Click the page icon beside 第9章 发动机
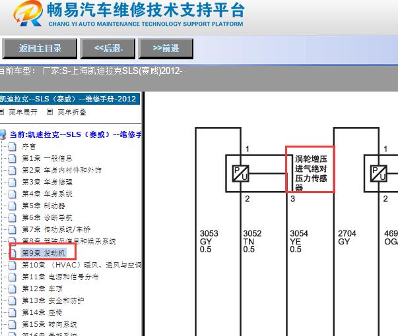This screenshot has height=336, width=398. click(13, 253)
